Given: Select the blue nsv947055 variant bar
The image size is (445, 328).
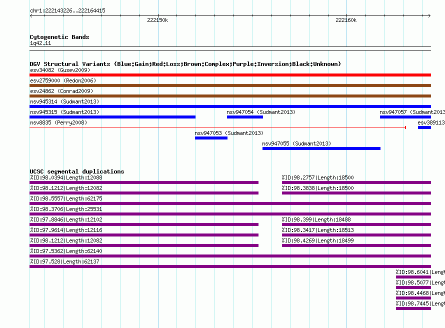Looking at the screenshot, I should (x=321, y=148).
